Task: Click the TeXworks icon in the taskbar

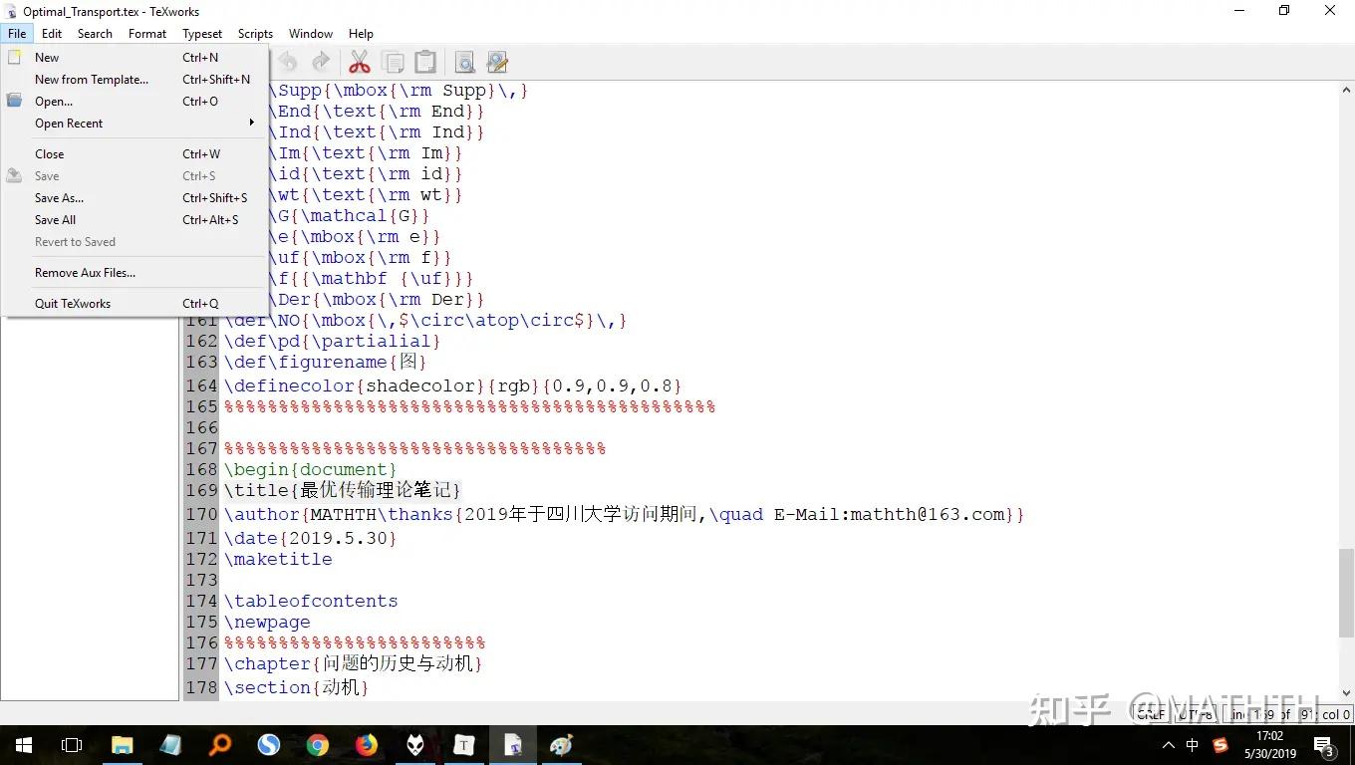Action: pyautogui.click(x=513, y=745)
